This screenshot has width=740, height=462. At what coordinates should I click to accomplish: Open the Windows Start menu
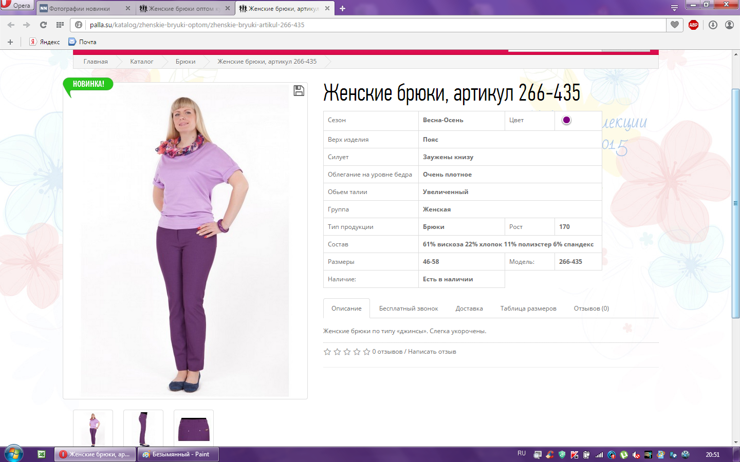14,454
